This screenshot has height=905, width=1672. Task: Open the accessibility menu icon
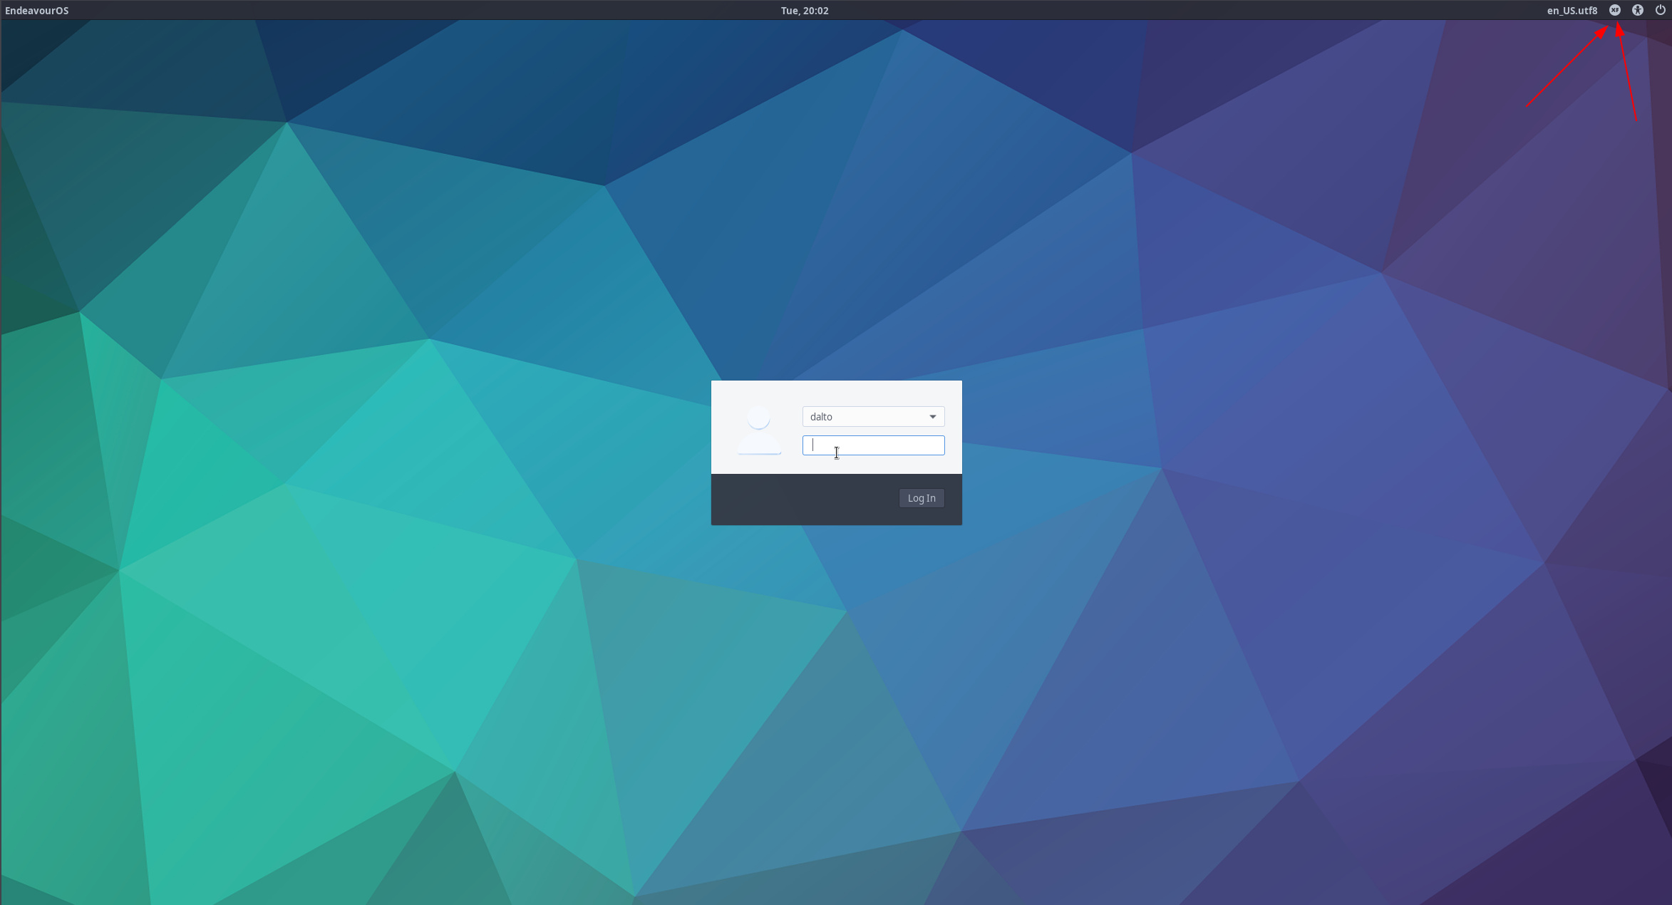(1638, 10)
